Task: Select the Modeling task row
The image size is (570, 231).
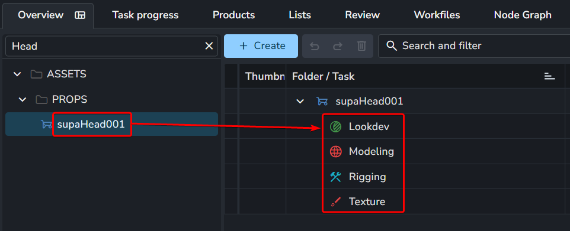Action: [425, 152]
